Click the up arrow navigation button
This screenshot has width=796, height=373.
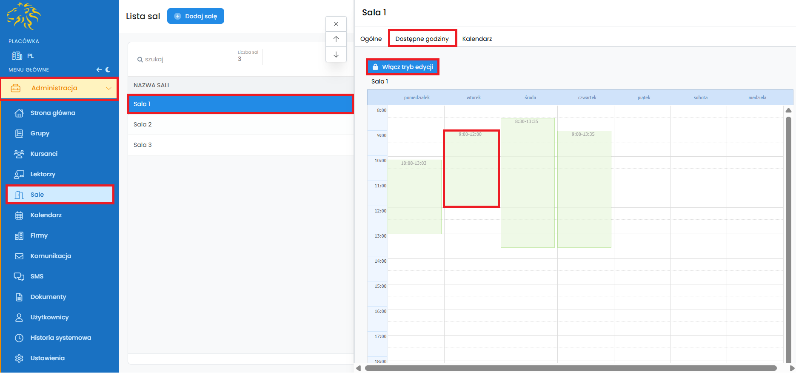pyautogui.click(x=336, y=39)
